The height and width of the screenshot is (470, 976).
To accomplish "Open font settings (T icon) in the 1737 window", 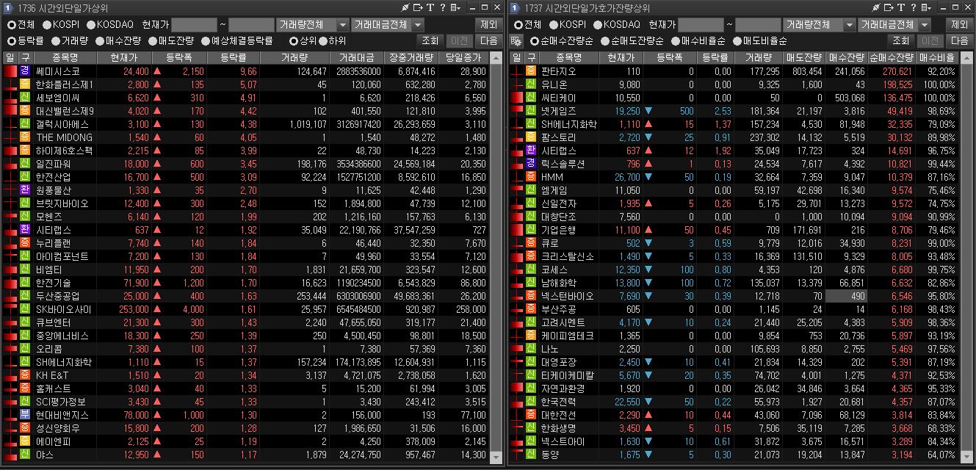I will (x=901, y=7).
